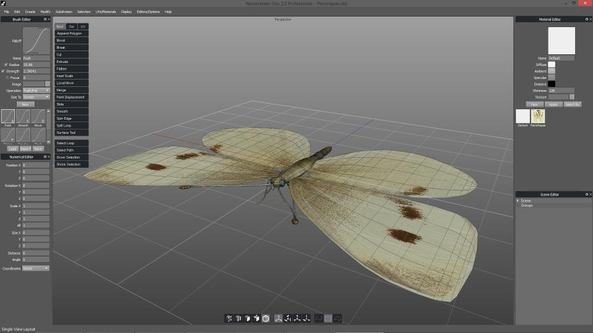The image size is (593, 333).
Task: Enable the Focus checkbox
Action: 7,78
